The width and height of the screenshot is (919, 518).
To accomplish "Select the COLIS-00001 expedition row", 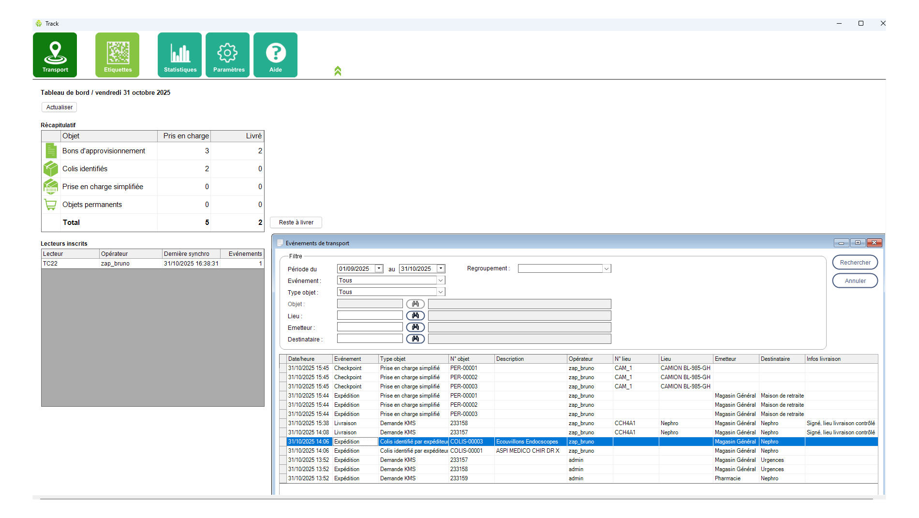I will click(x=466, y=451).
